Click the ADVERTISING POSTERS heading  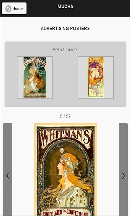[65, 28]
